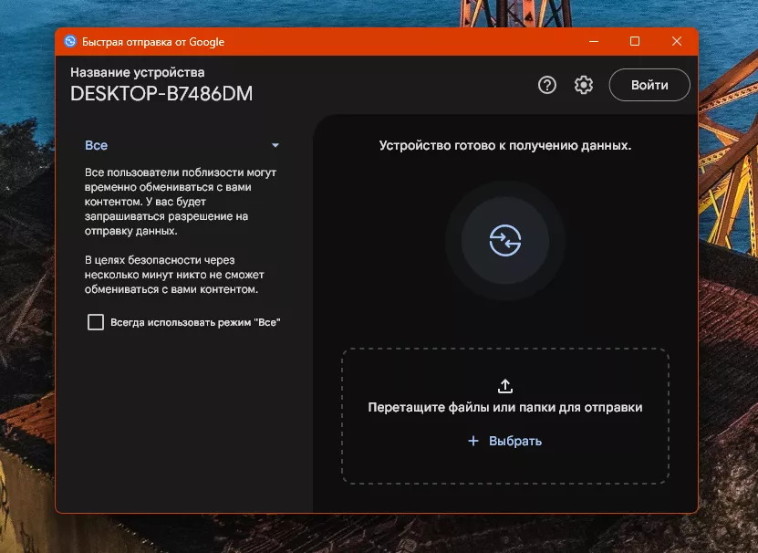
Task: Click paragraph starting Все пользователи поблизости
Action: coord(181,202)
